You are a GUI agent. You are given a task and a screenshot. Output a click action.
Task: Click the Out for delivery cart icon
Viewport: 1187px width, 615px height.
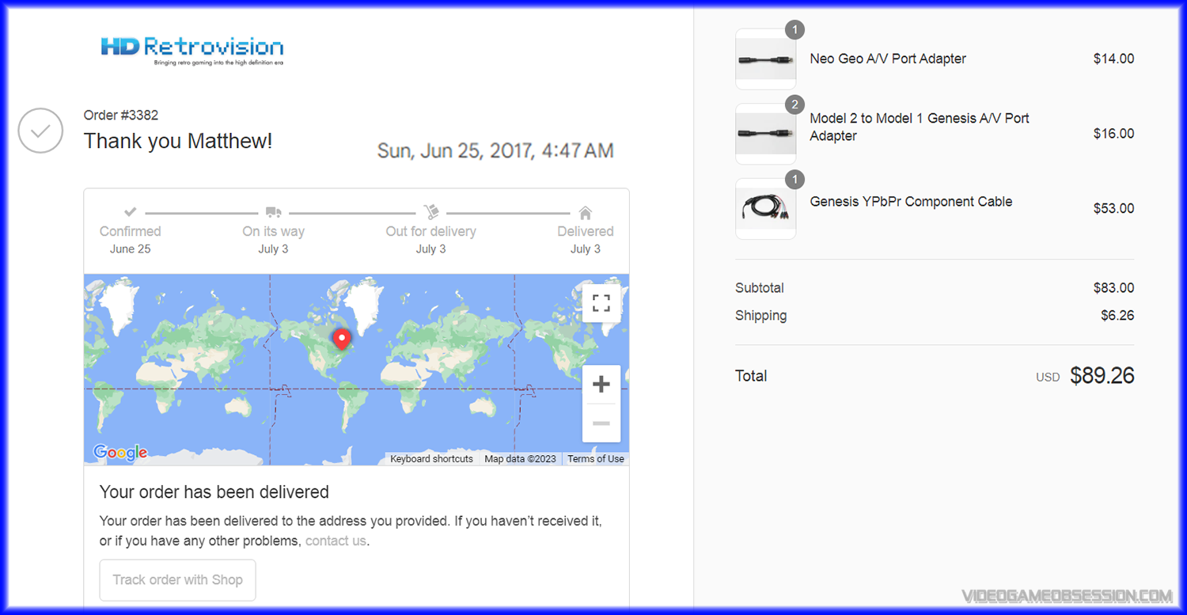[x=431, y=212]
